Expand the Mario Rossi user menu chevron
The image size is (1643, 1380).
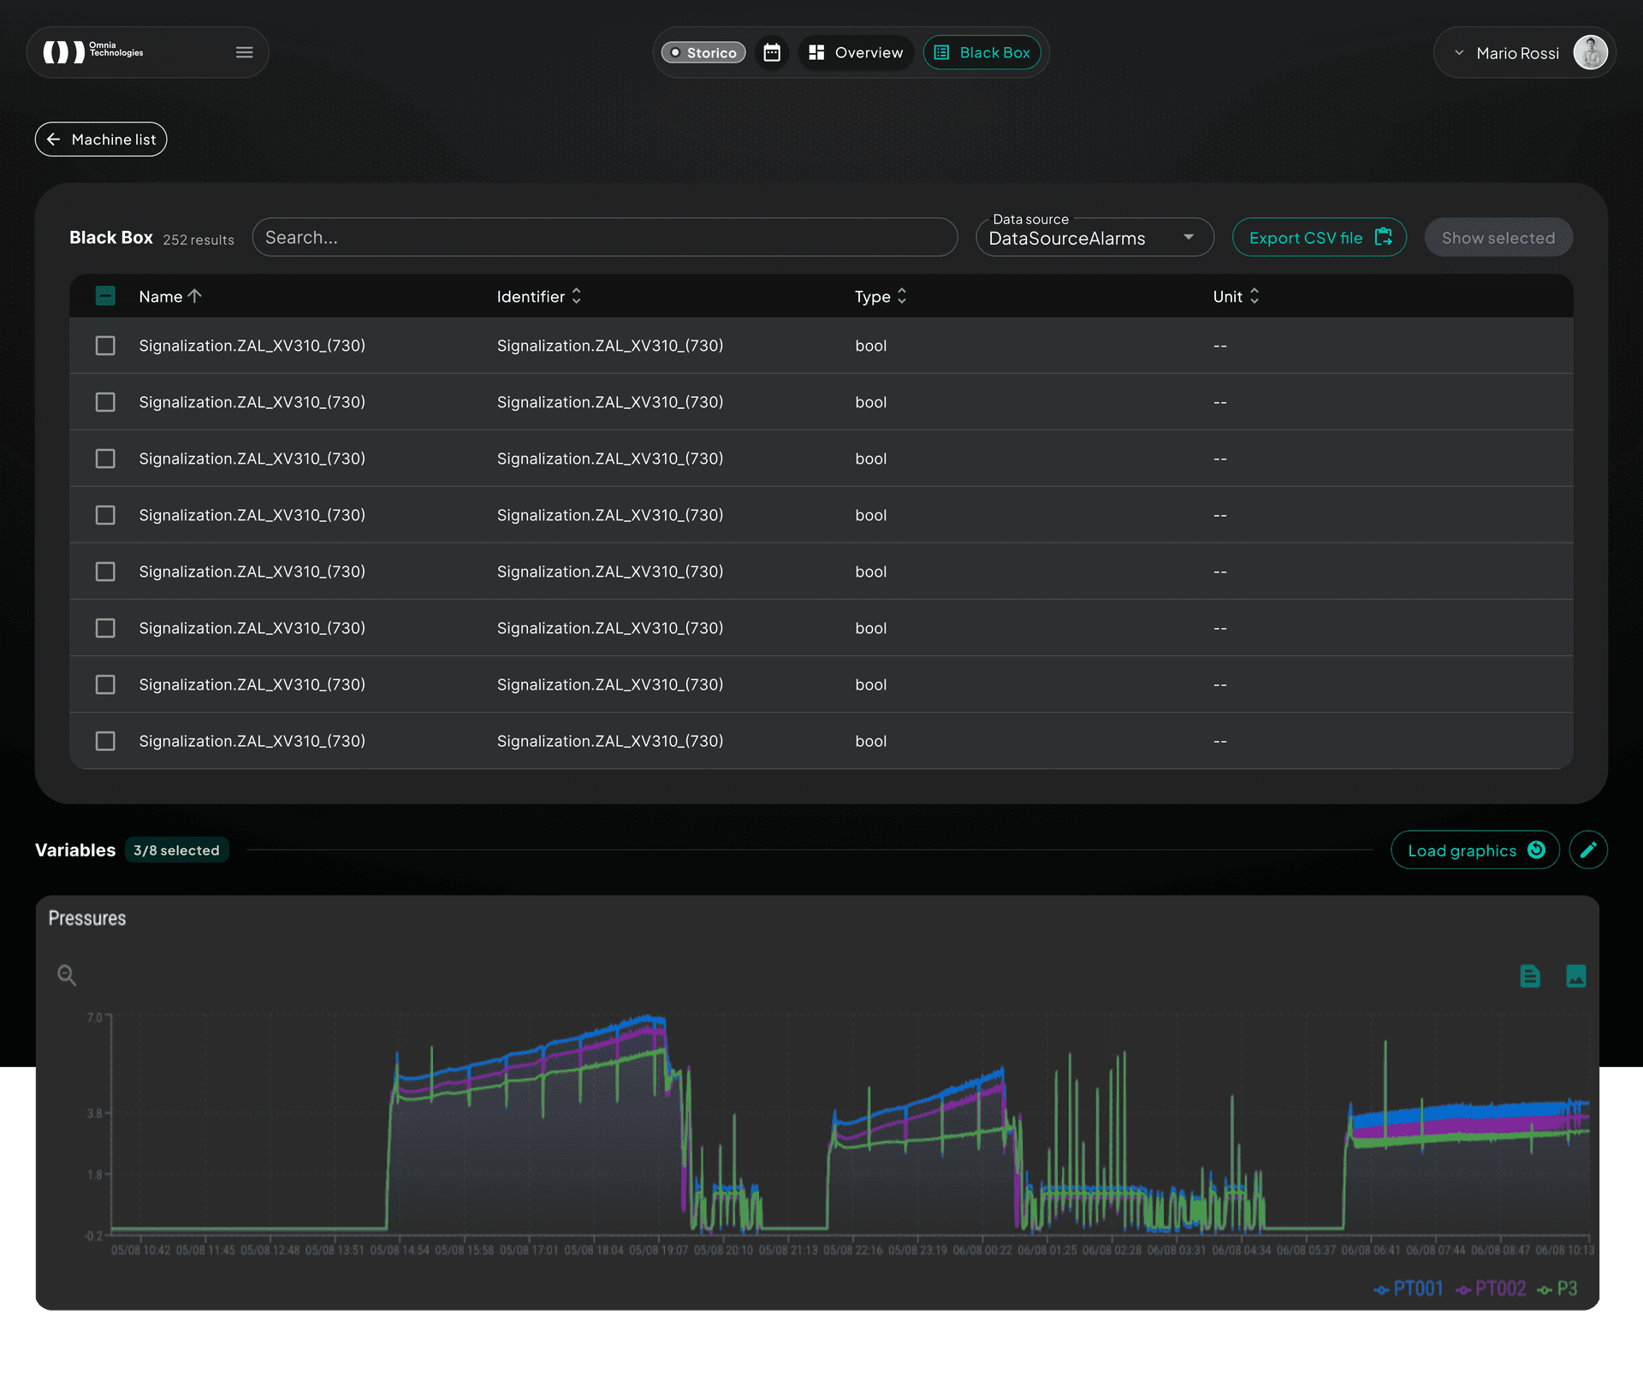[1459, 53]
